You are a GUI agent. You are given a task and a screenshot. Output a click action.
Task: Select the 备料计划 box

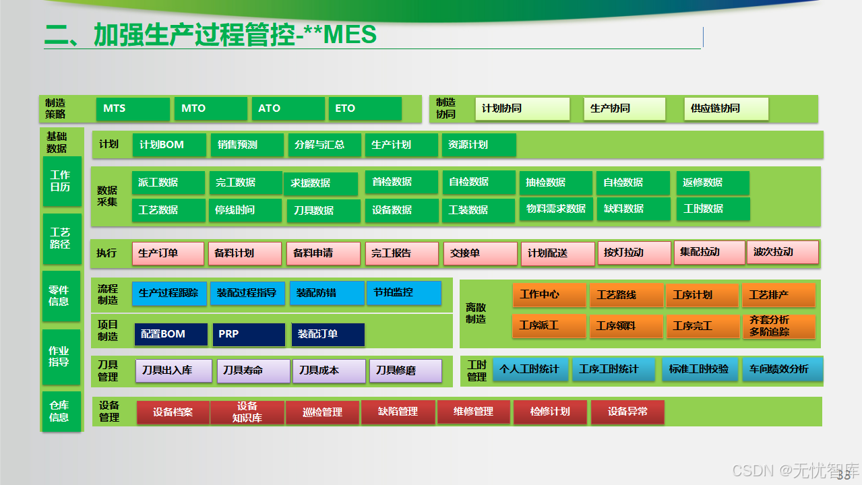pyautogui.click(x=245, y=253)
